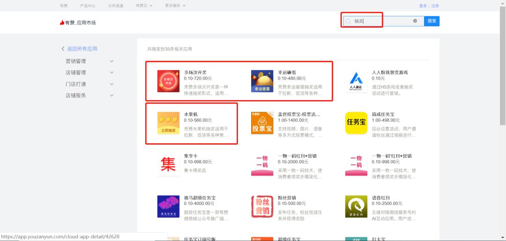506x241 pixels.
Task: Open the 斑马超级任务宝 title
Action: [200, 198]
